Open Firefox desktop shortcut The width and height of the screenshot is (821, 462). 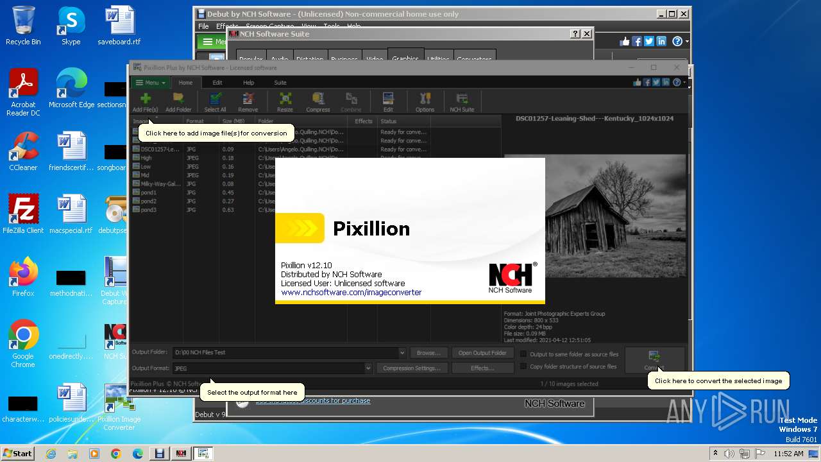[x=23, y=277]
